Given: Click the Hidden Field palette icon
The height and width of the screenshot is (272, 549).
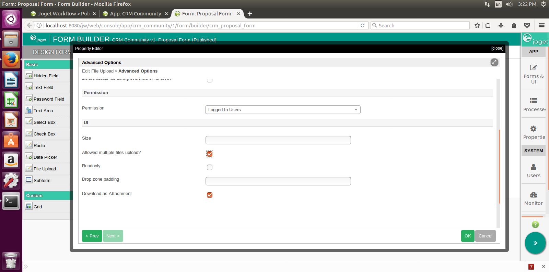Looking at the screenshot, I should (29, 75).
